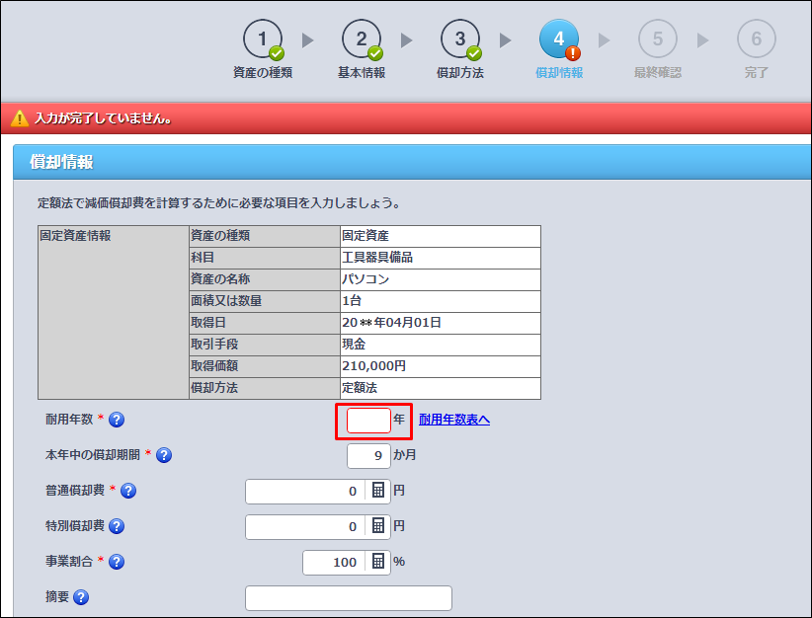Click the 210,000円 acquisition price cell

441,366
